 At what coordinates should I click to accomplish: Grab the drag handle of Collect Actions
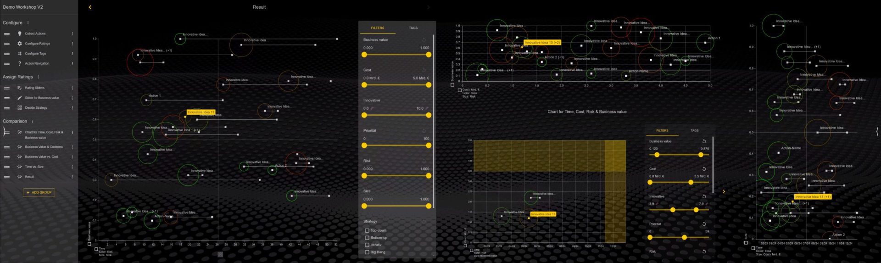tap(7, 34)
